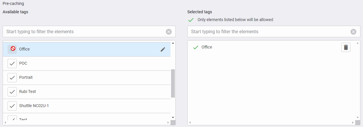This screenshot has height=127, width=363.
Task: Toggle the POC tag checkbox
Action: (x=12, y=63)
